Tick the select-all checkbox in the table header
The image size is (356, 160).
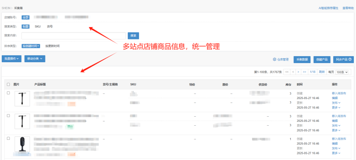9,85
